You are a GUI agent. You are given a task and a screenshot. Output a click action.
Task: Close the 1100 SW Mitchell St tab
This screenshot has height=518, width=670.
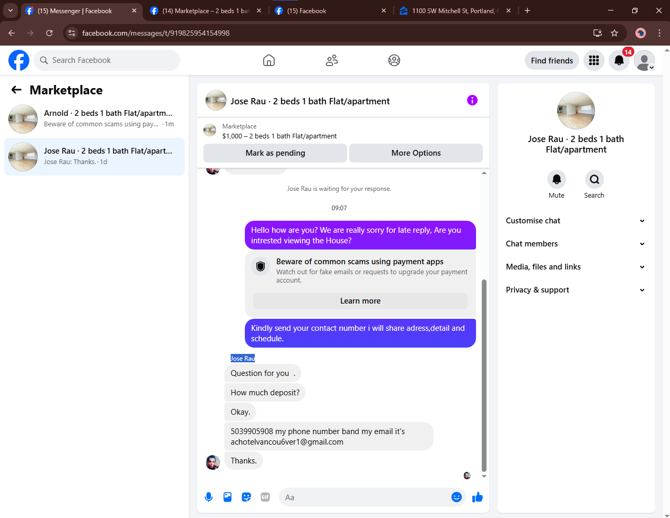click(509, 10)
